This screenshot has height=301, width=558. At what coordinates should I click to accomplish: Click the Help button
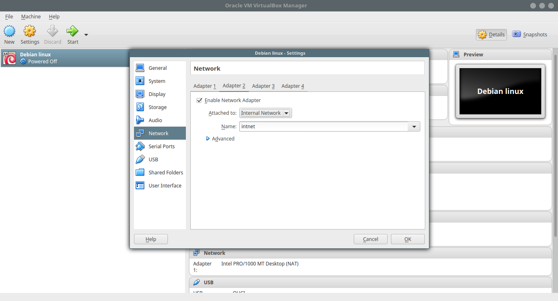coord(150,239)
